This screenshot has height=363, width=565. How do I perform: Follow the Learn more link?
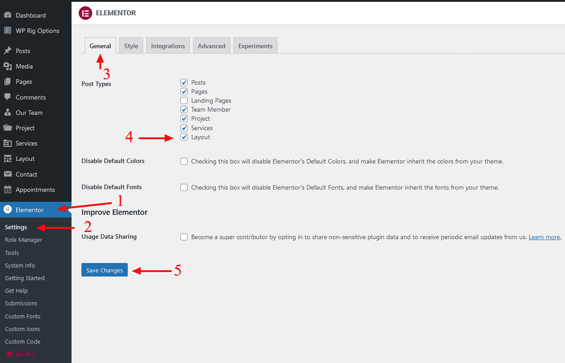(545, 237)
